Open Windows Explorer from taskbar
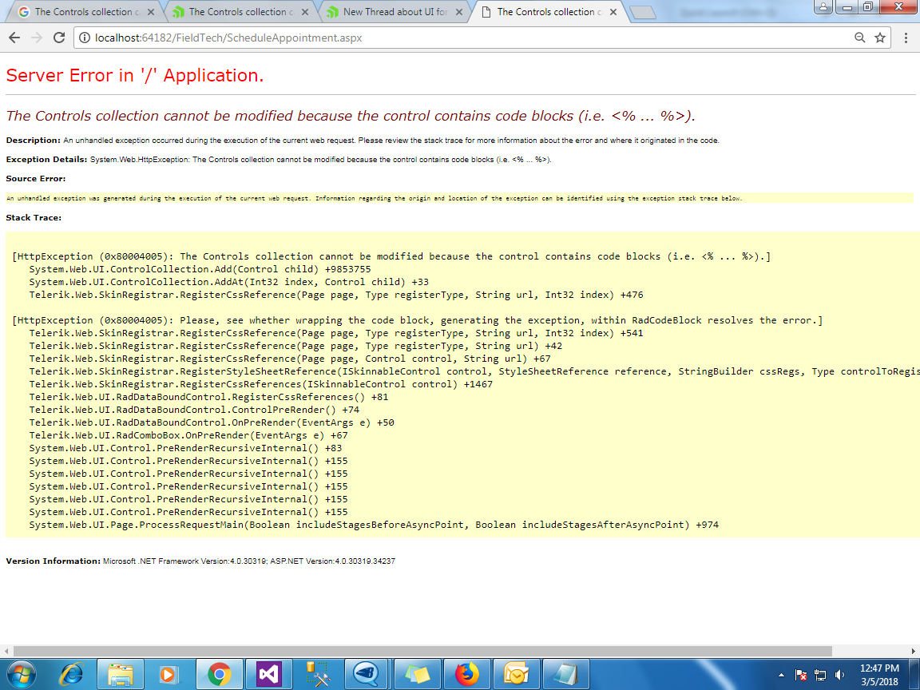 pyautogui.click(x=121, y=675)
